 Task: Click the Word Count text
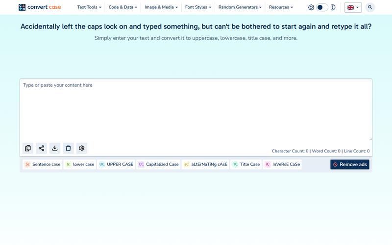(x=326, y=151)
